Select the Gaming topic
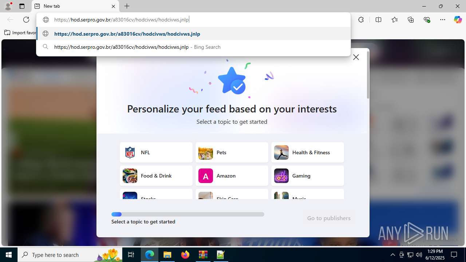466x262 pixels. [308, 176]
